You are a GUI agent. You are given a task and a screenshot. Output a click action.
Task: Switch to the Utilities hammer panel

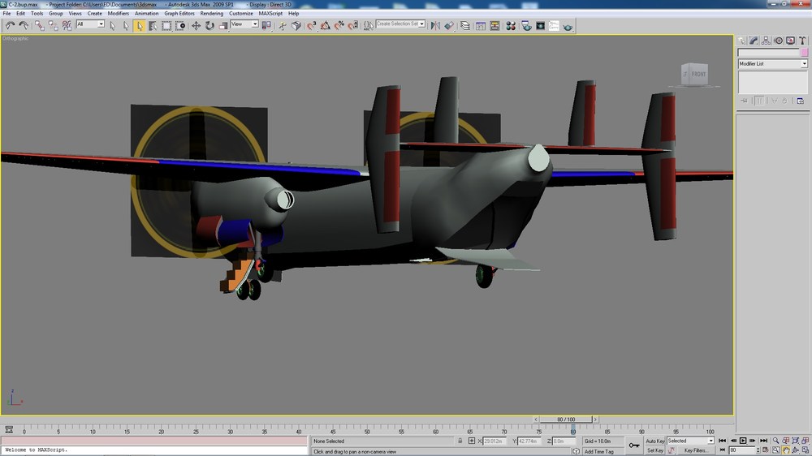[802, 41]
